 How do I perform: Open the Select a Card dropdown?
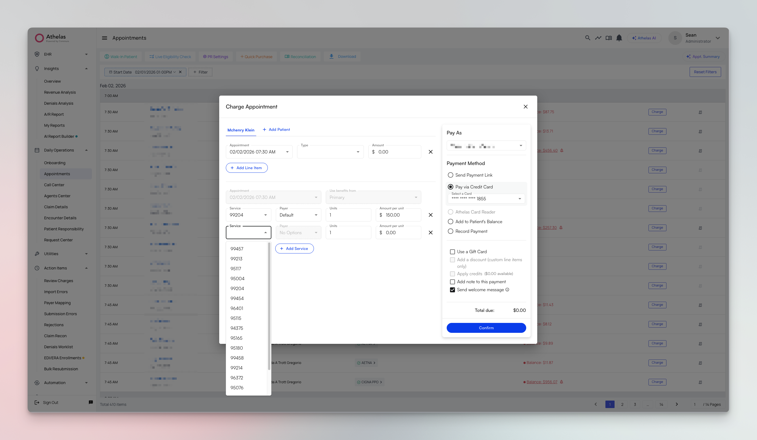[486, 199]
